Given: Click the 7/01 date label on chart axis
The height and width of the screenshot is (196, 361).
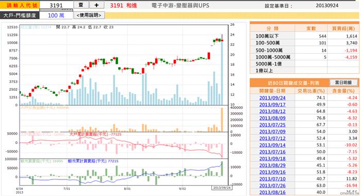Looking at the screenshot, I should coord(67,189).
